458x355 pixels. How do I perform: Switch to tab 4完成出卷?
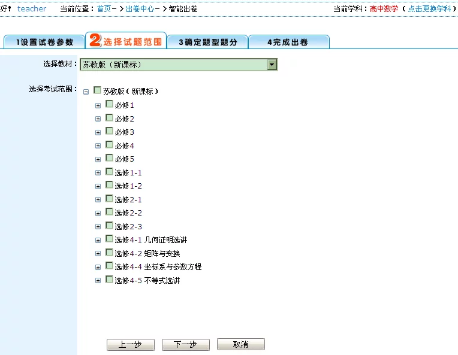click(x=289, y=42)
